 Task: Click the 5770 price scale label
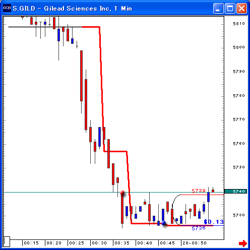click(x=239, y=119)
